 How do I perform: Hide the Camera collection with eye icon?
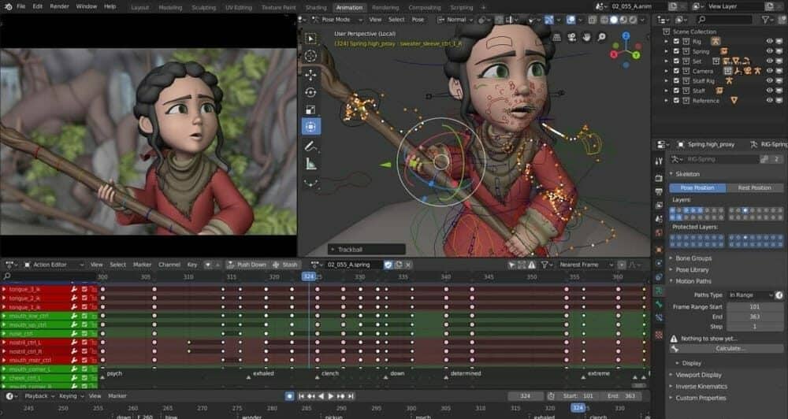[769, 71]
